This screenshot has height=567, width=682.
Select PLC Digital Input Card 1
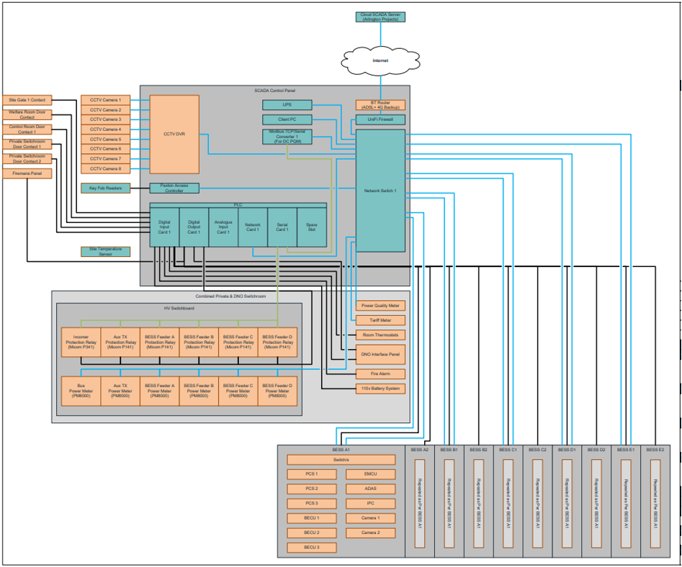point(164,227)
